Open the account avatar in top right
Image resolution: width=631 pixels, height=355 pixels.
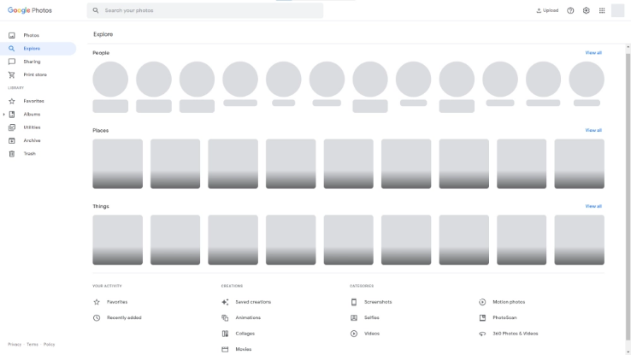[617, 10]
